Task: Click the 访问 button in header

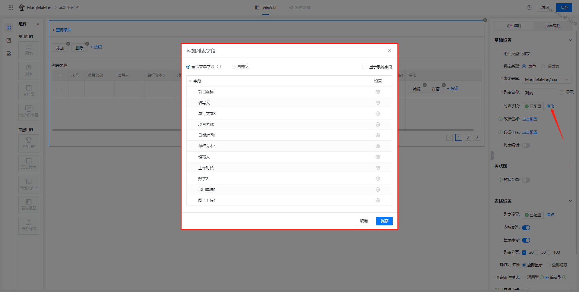Action: coord(545,8)
